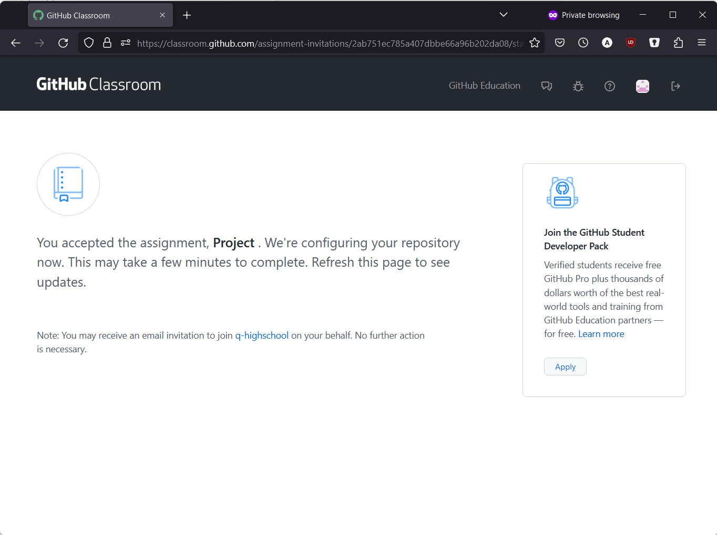The image size is (717, 535).
Task: Open the bug report icon
Action: [578, 86]
